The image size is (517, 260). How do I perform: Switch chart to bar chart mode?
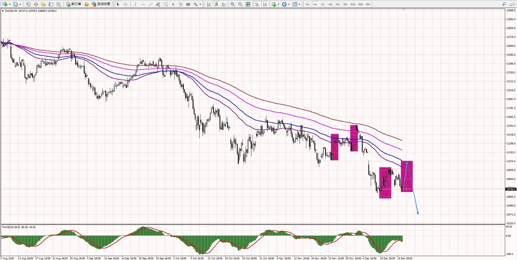[x=209, y=4]
